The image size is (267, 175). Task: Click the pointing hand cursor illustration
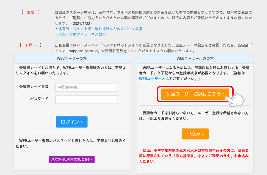point(235,100)
